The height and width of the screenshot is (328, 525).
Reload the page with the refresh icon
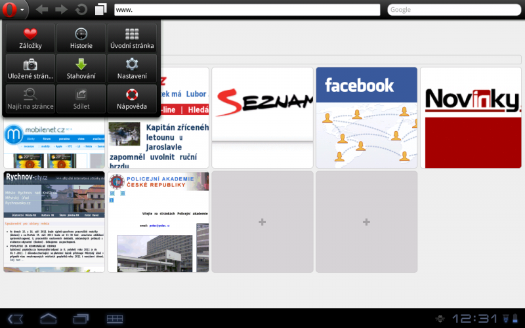pos(81,10)
